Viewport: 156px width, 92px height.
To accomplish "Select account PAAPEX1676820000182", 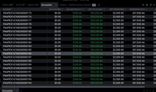I will point(17,39).
